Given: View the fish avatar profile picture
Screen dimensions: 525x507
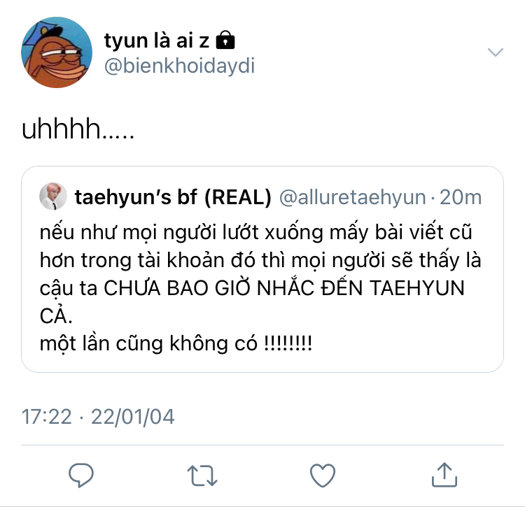Looking at the screenshot, I should point(57,52).
